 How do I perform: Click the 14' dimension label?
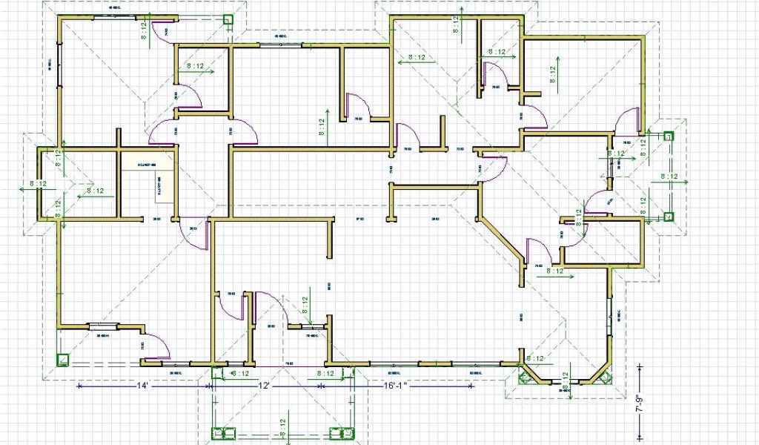(142, 386)
